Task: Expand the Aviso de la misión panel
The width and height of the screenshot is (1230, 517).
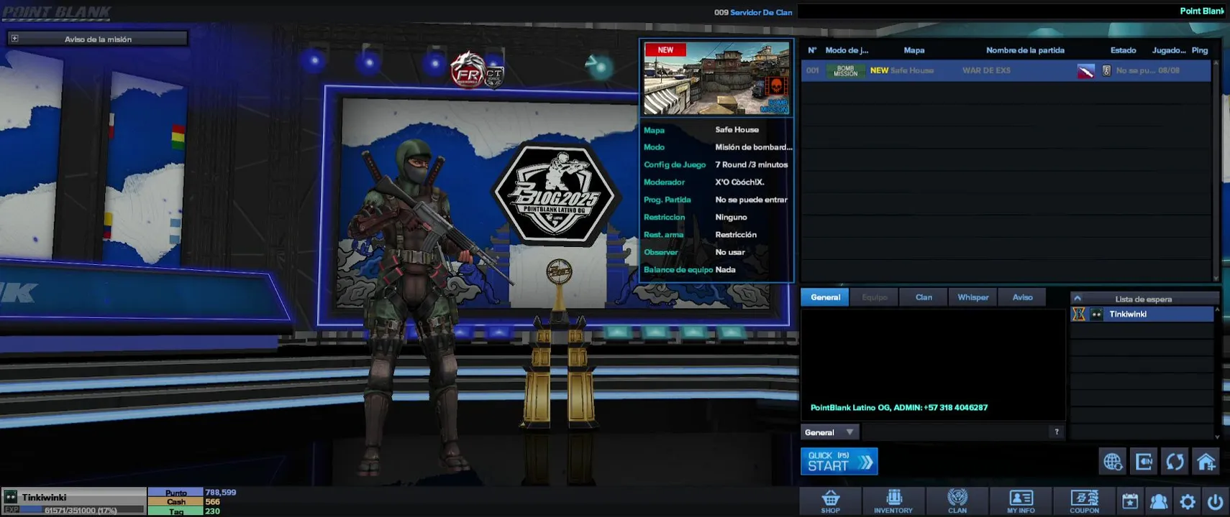Action: (x=14, y=39)
